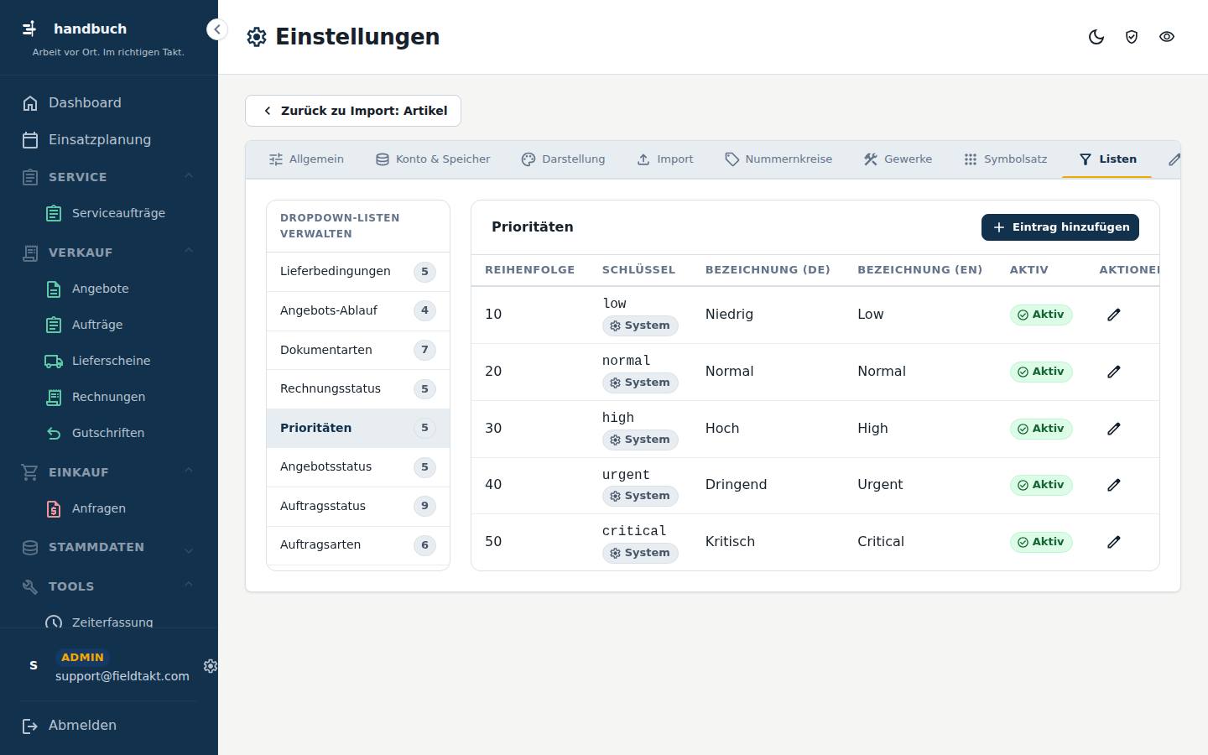Collapse the VERKAUF section
Screen dimensions: 1208x755
pos(109,253)
